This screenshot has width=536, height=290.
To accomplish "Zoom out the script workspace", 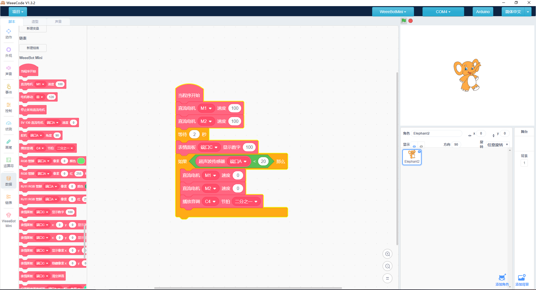I will (x=387, y=266).
